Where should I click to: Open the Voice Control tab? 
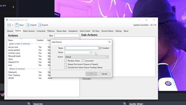pos(85,31)
